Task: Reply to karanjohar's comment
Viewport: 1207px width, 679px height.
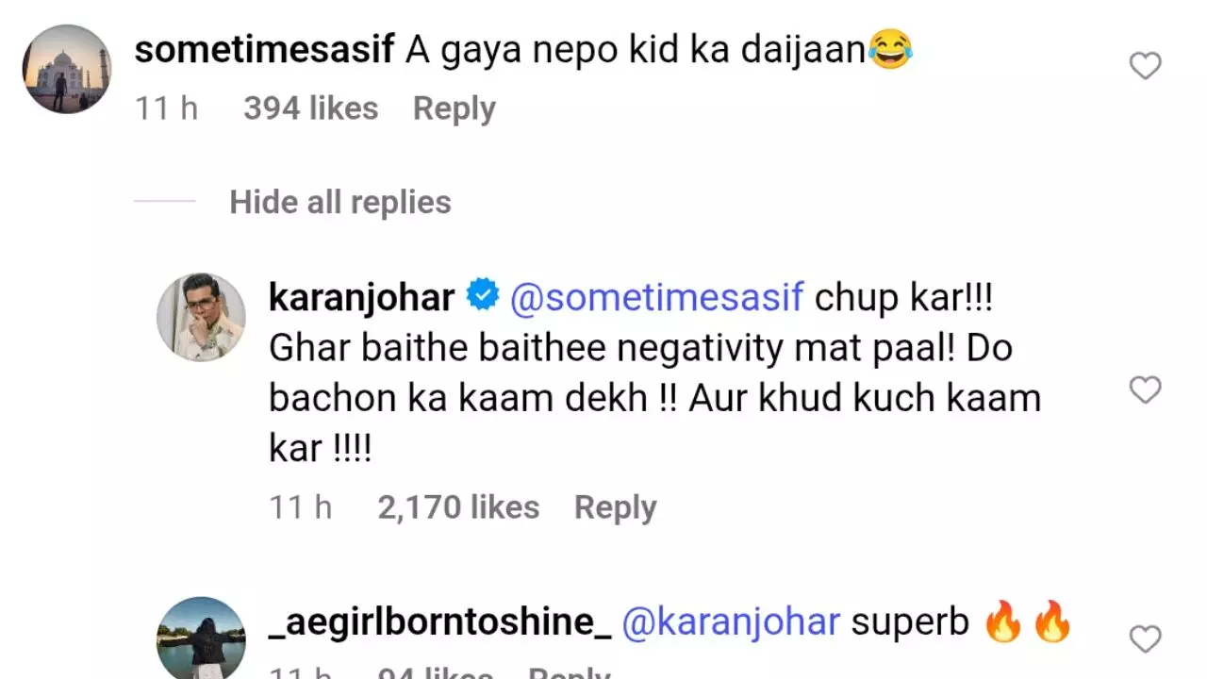Action: click(615, 507)
